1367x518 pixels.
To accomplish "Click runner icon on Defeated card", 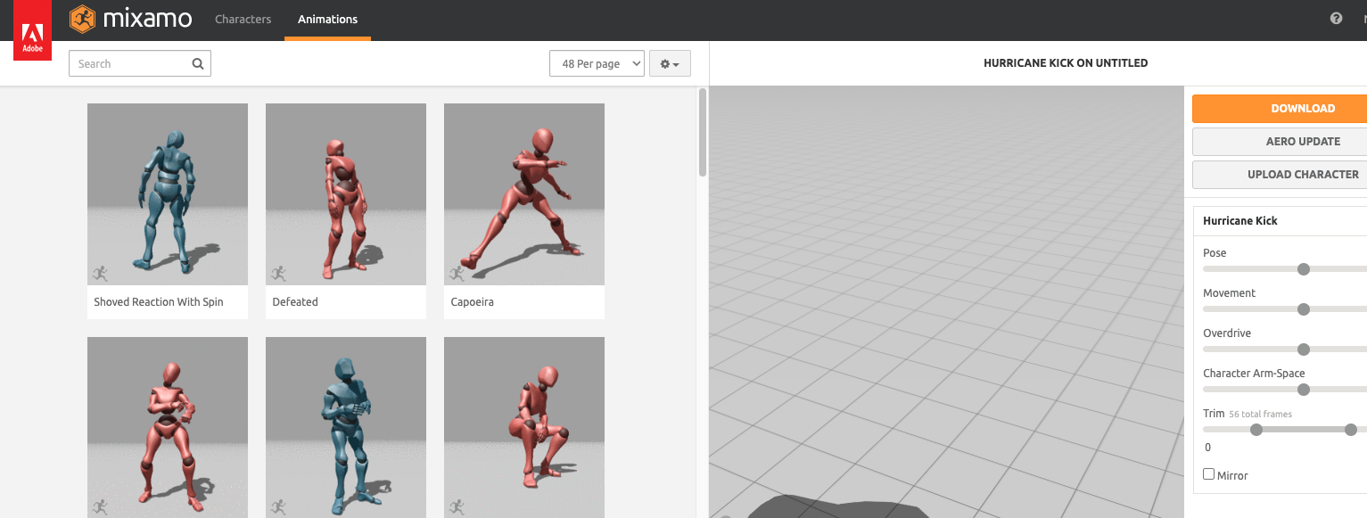I will (278, 273).
